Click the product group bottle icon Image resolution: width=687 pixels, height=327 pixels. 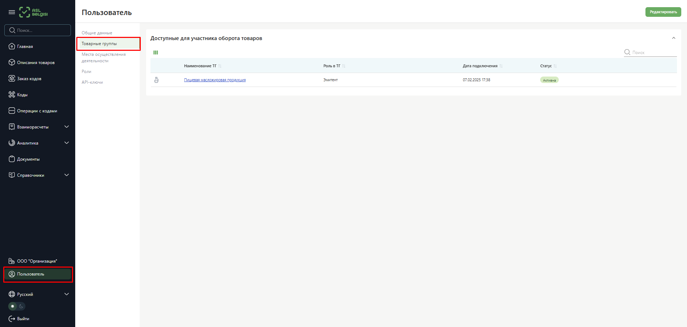(x=157, y=80)
